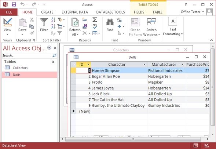
Task: Click the Toggle Filter funnel icon
Action: pos(59,33)
